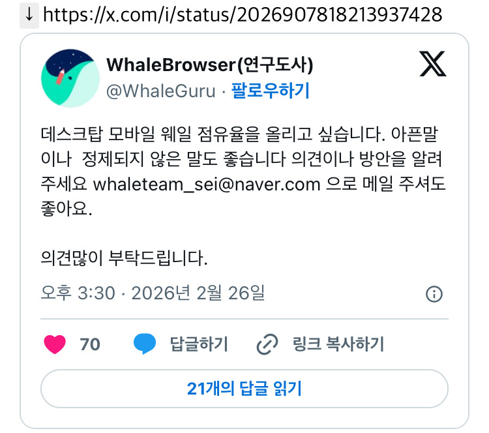The image size is (489, 433).
Task: Click the info circle icon
Action: coord(434,294)
